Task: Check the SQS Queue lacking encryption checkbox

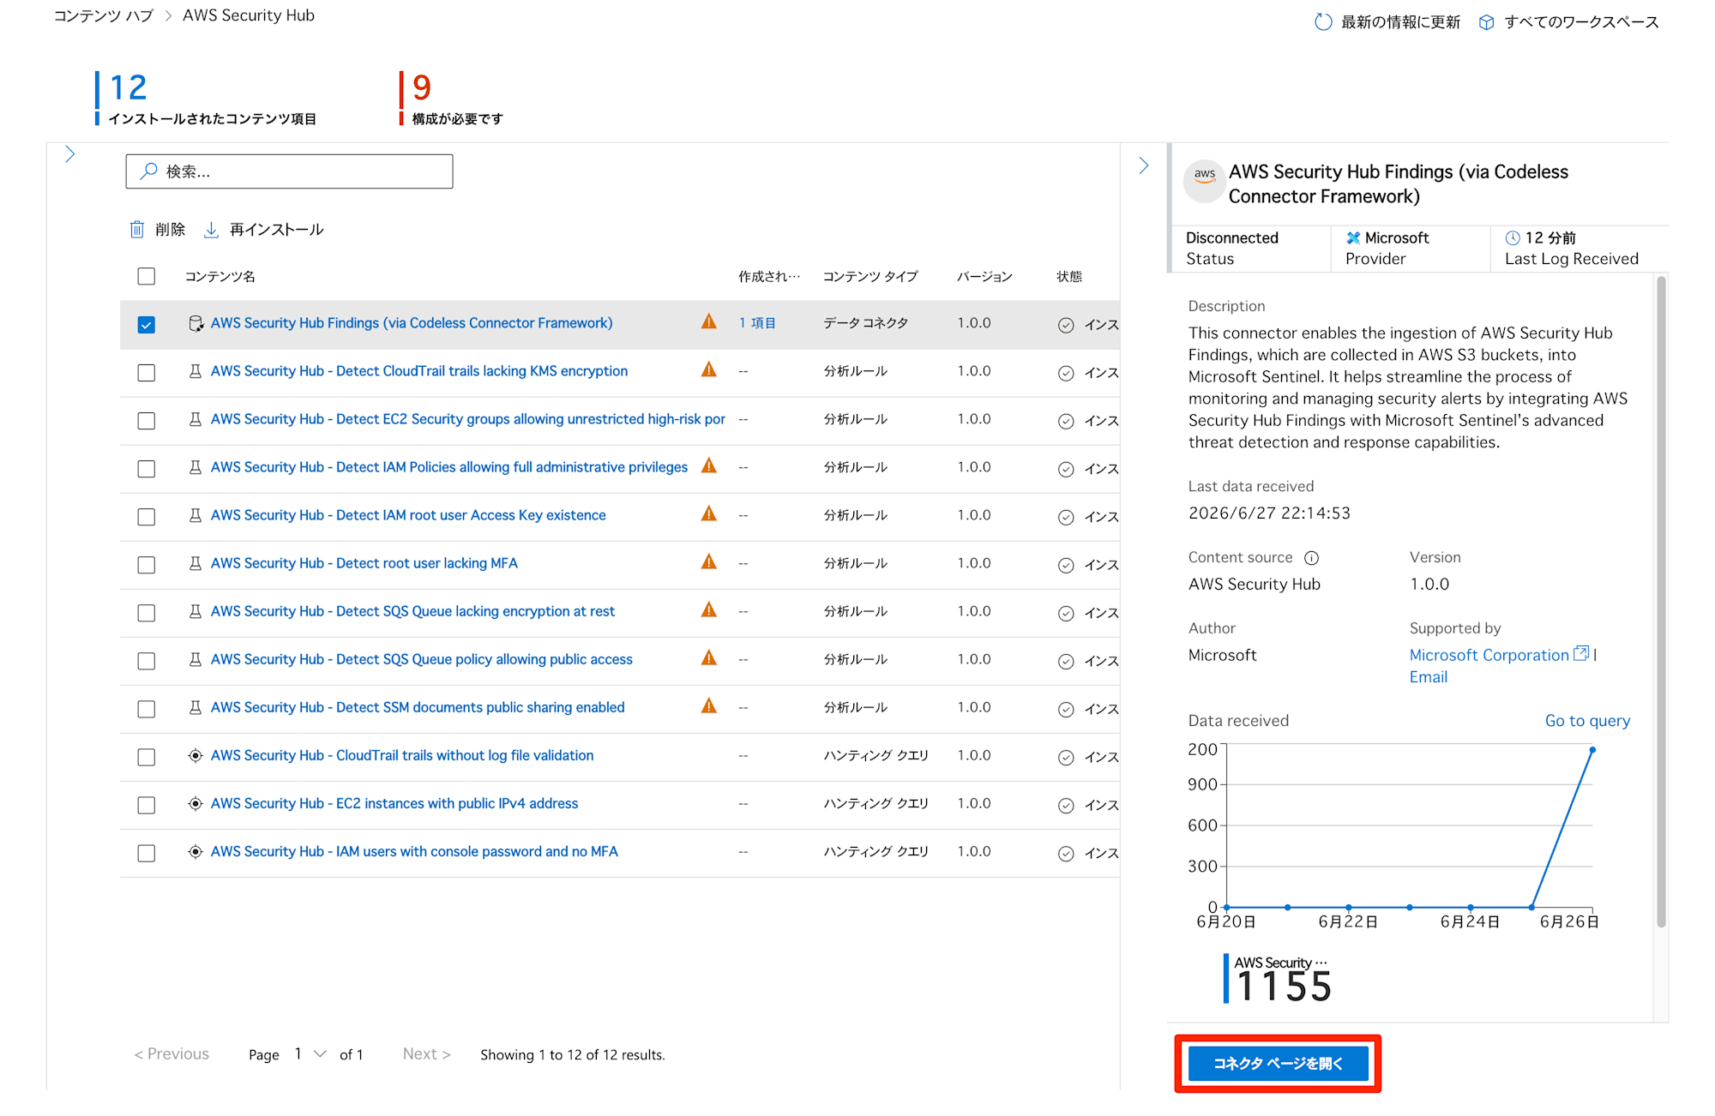Action: (147, 613)
